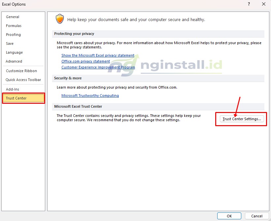Click the Excel Options title text

14,4
